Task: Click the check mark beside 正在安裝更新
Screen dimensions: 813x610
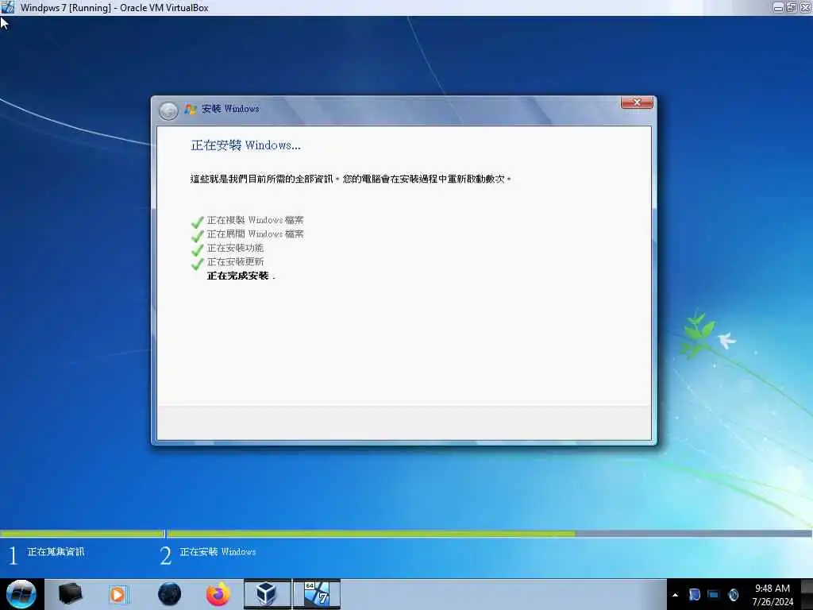Action: pyautogui.click(x=197, y=264)
